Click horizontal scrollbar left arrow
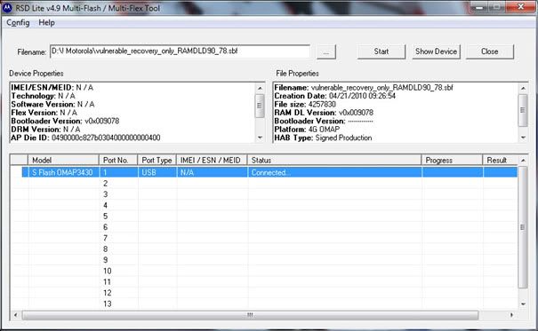Image resolution: width=538 pixels, height=331 pixels. 15,315
